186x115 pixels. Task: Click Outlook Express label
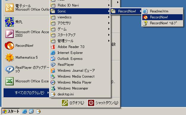pos(70,59)
